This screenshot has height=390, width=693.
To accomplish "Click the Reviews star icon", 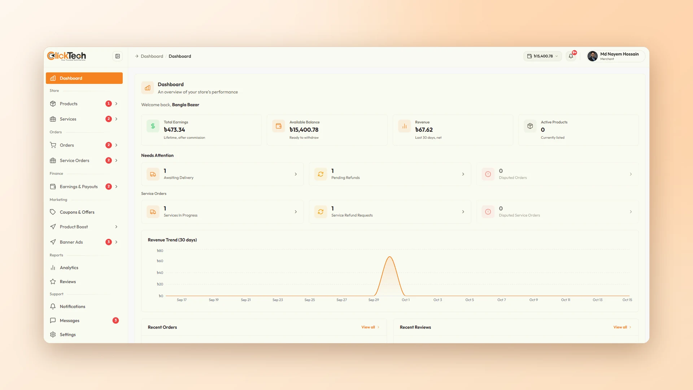I will pos(53,282).
